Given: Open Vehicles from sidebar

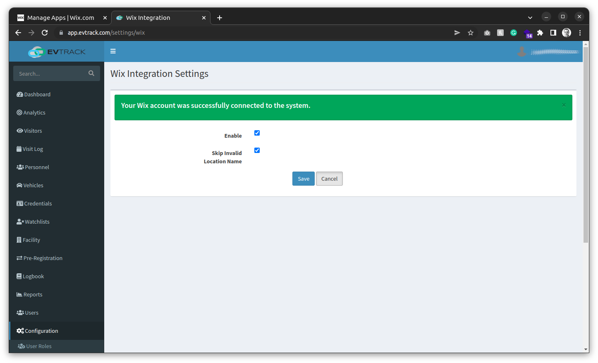Looking at the screenshot, I should (x=57, y=185).
